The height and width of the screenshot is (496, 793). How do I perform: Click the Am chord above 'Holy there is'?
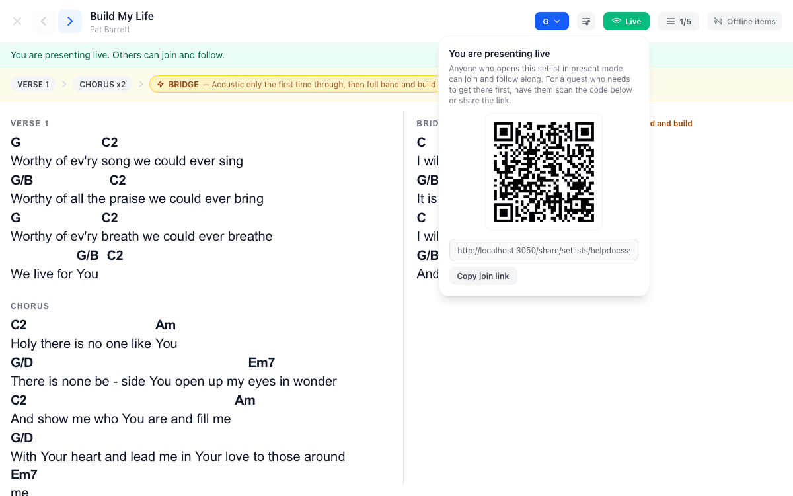165,325
